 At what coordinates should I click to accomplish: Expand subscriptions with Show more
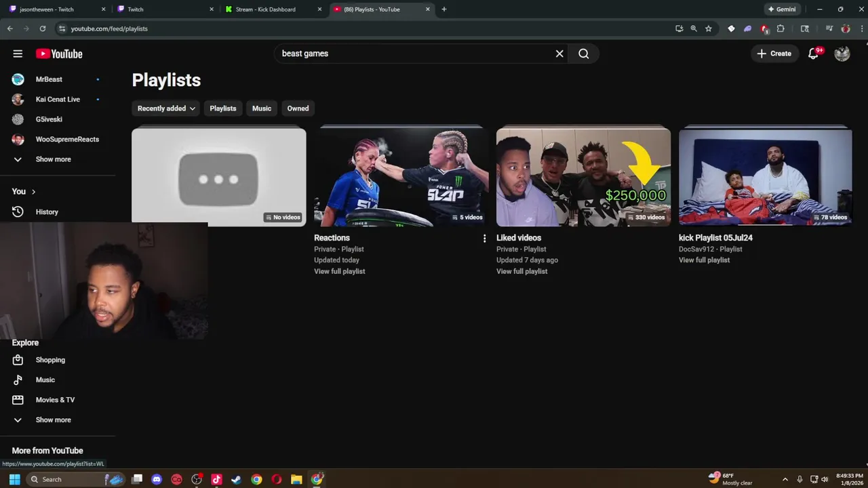(x=53, y=159)
